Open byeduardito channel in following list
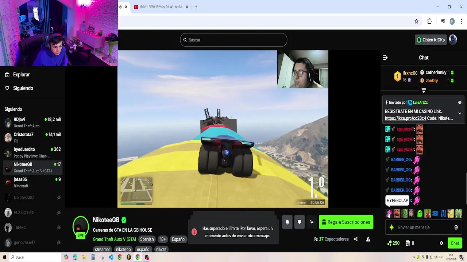Image resolution: width=467 pixels, height=262 pixels. (x=32, y=152)
